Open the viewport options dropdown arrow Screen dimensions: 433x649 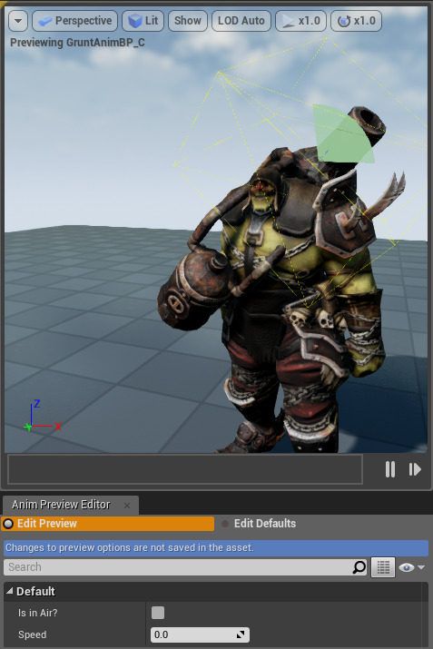(x=18, y=21)
